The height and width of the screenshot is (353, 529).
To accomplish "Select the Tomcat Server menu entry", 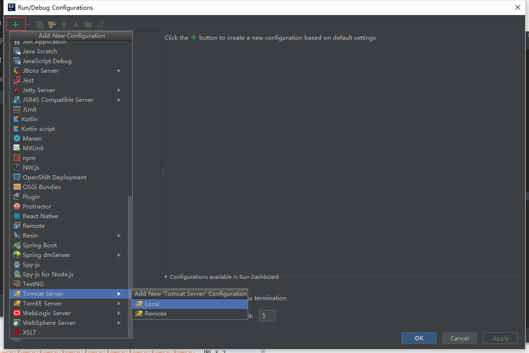I will (69, 294).
